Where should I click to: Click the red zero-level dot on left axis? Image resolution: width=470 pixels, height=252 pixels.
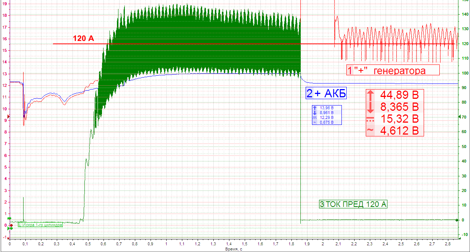(x=11, y=225)
